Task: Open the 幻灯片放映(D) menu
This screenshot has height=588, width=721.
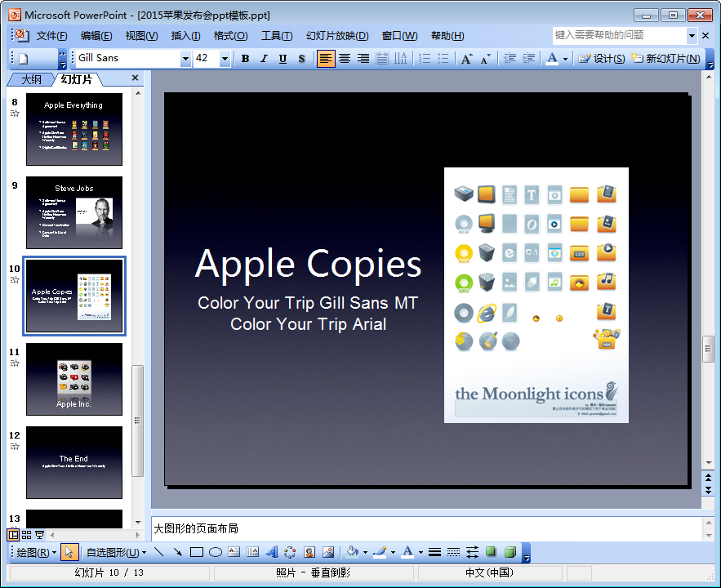Action: (337, 36)
